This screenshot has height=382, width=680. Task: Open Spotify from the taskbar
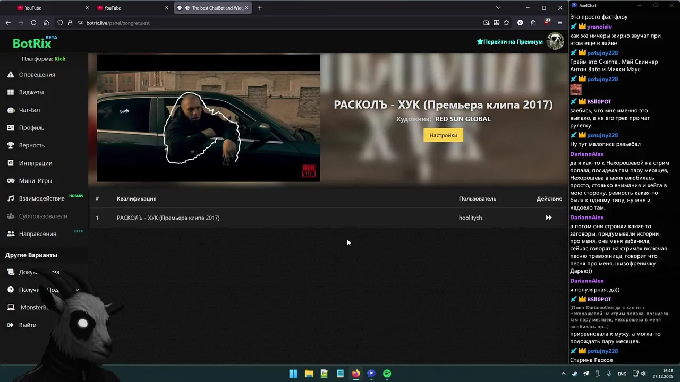pos(387,374)
